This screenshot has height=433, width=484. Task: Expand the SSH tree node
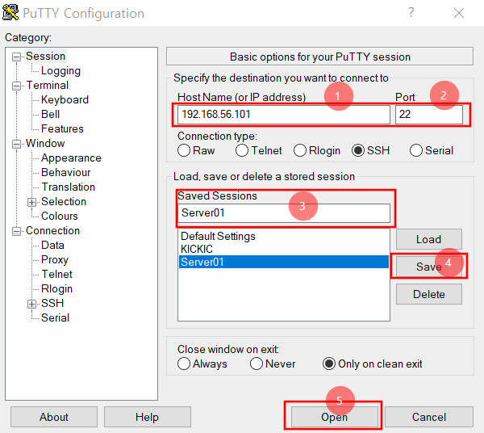pos(31,304)
